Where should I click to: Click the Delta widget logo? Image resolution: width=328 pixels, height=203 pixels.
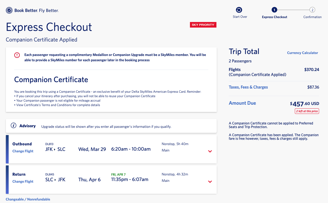(9, 10)
